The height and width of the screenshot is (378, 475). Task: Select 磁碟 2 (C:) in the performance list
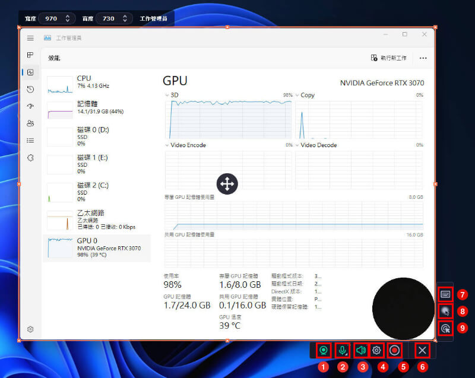(97, 192)
